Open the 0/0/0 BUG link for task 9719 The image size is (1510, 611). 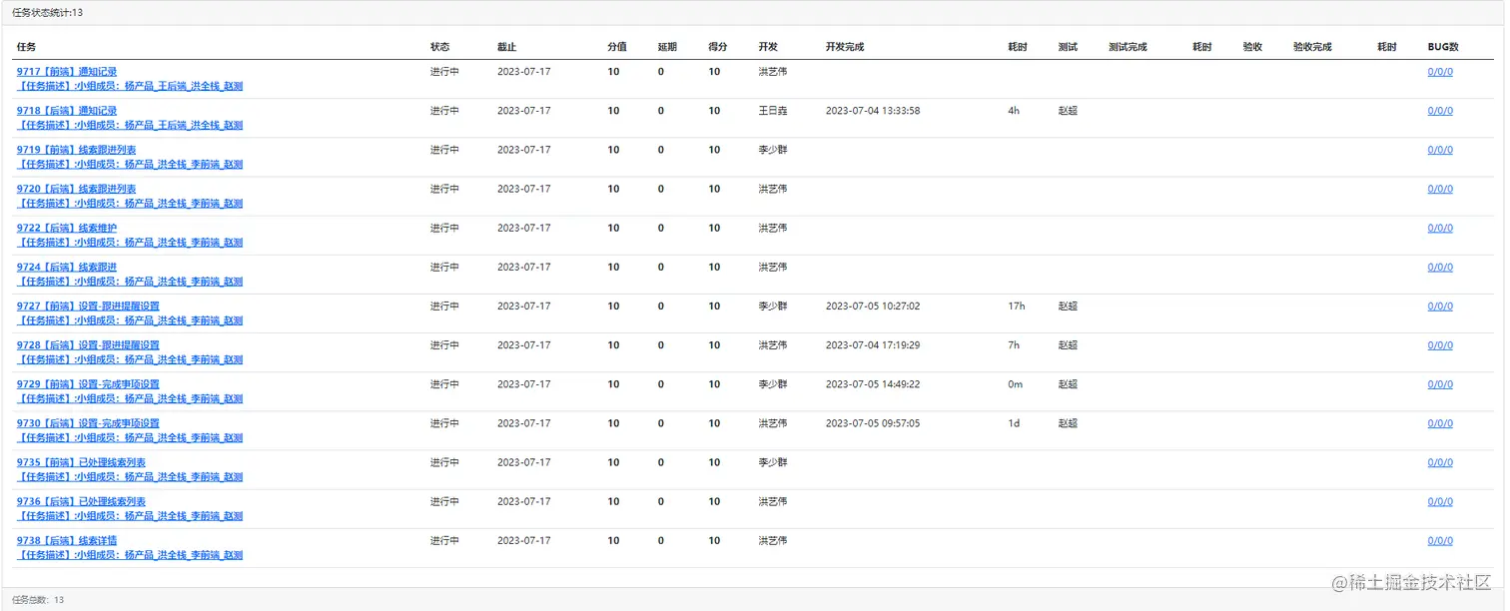(1440, 150)
